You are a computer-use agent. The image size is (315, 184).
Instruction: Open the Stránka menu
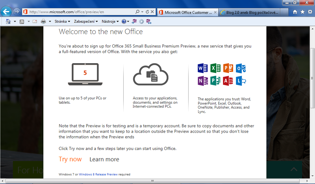point(62,22)
